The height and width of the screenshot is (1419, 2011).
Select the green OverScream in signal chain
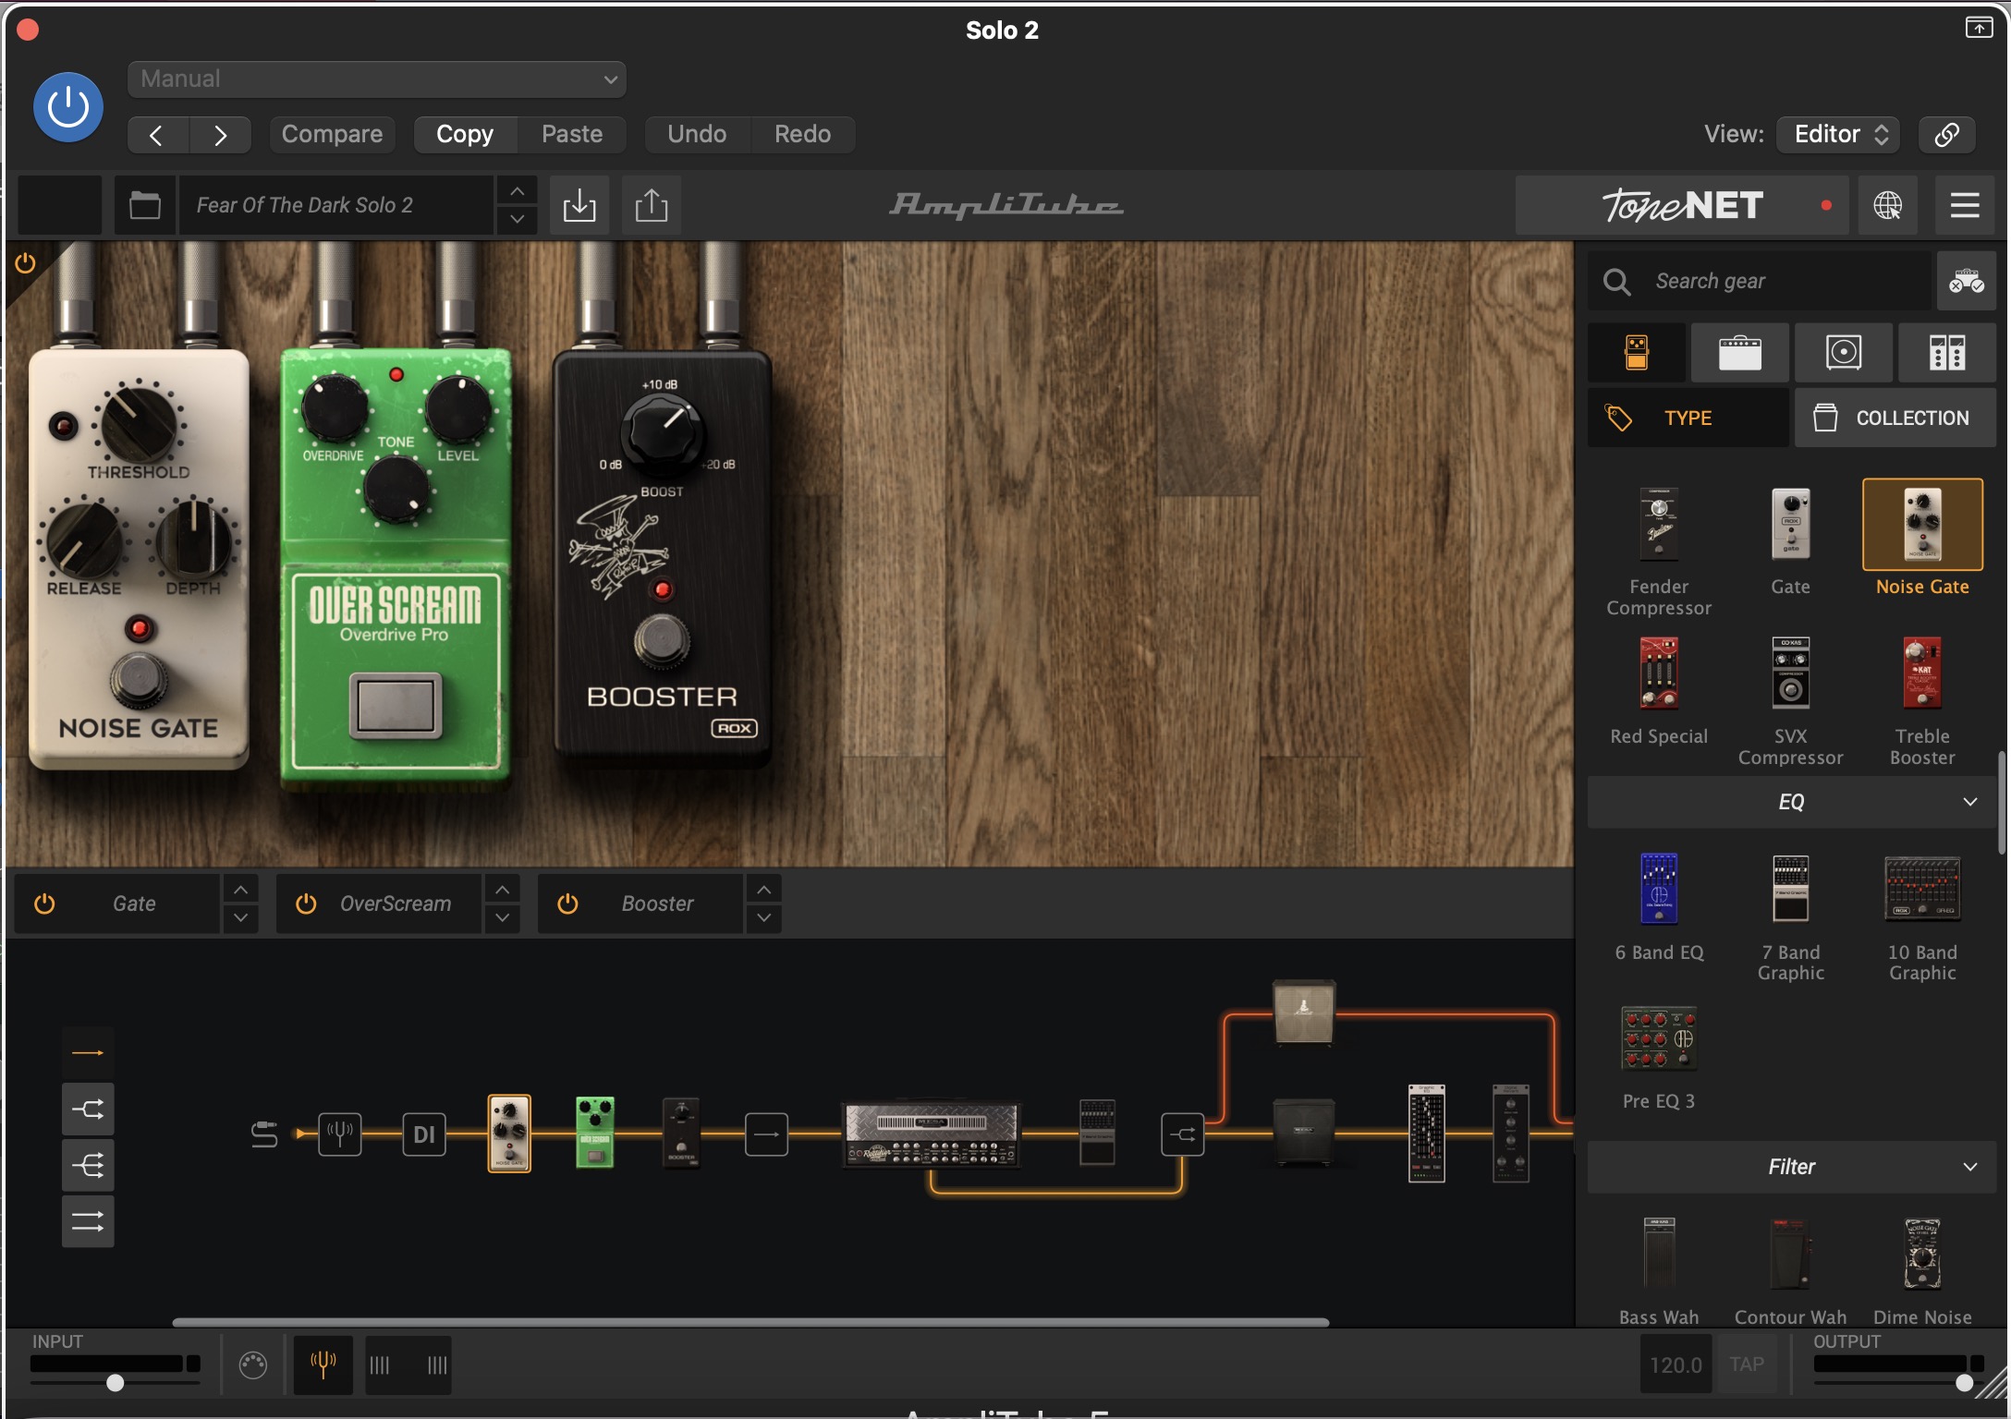pyautogui.click(x=595, y=1133)
